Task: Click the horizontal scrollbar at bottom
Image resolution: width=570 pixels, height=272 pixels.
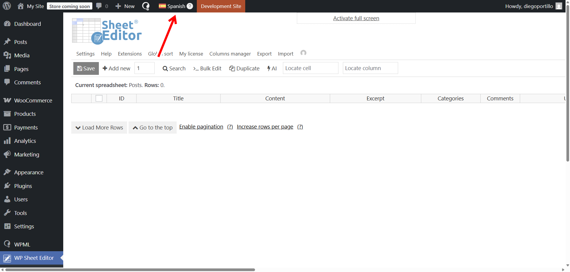Action: point(130,270)
